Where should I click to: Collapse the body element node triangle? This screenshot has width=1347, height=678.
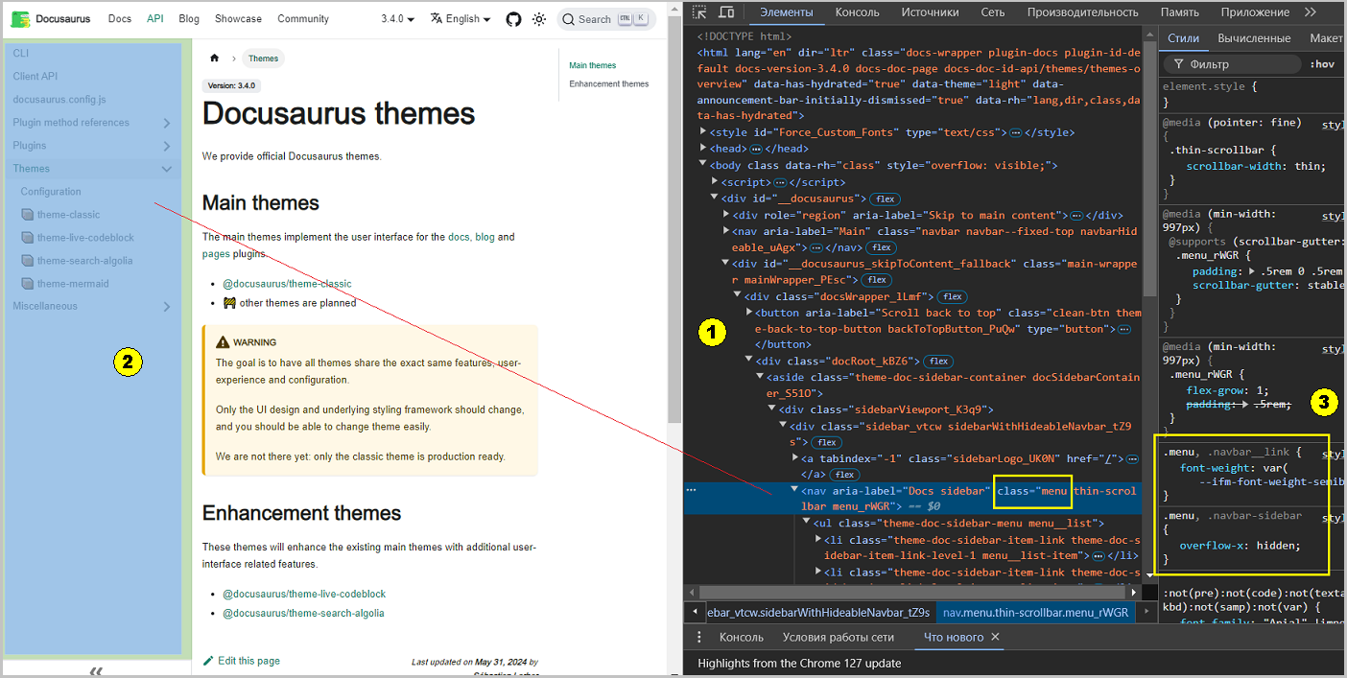(x=703, y=165)
